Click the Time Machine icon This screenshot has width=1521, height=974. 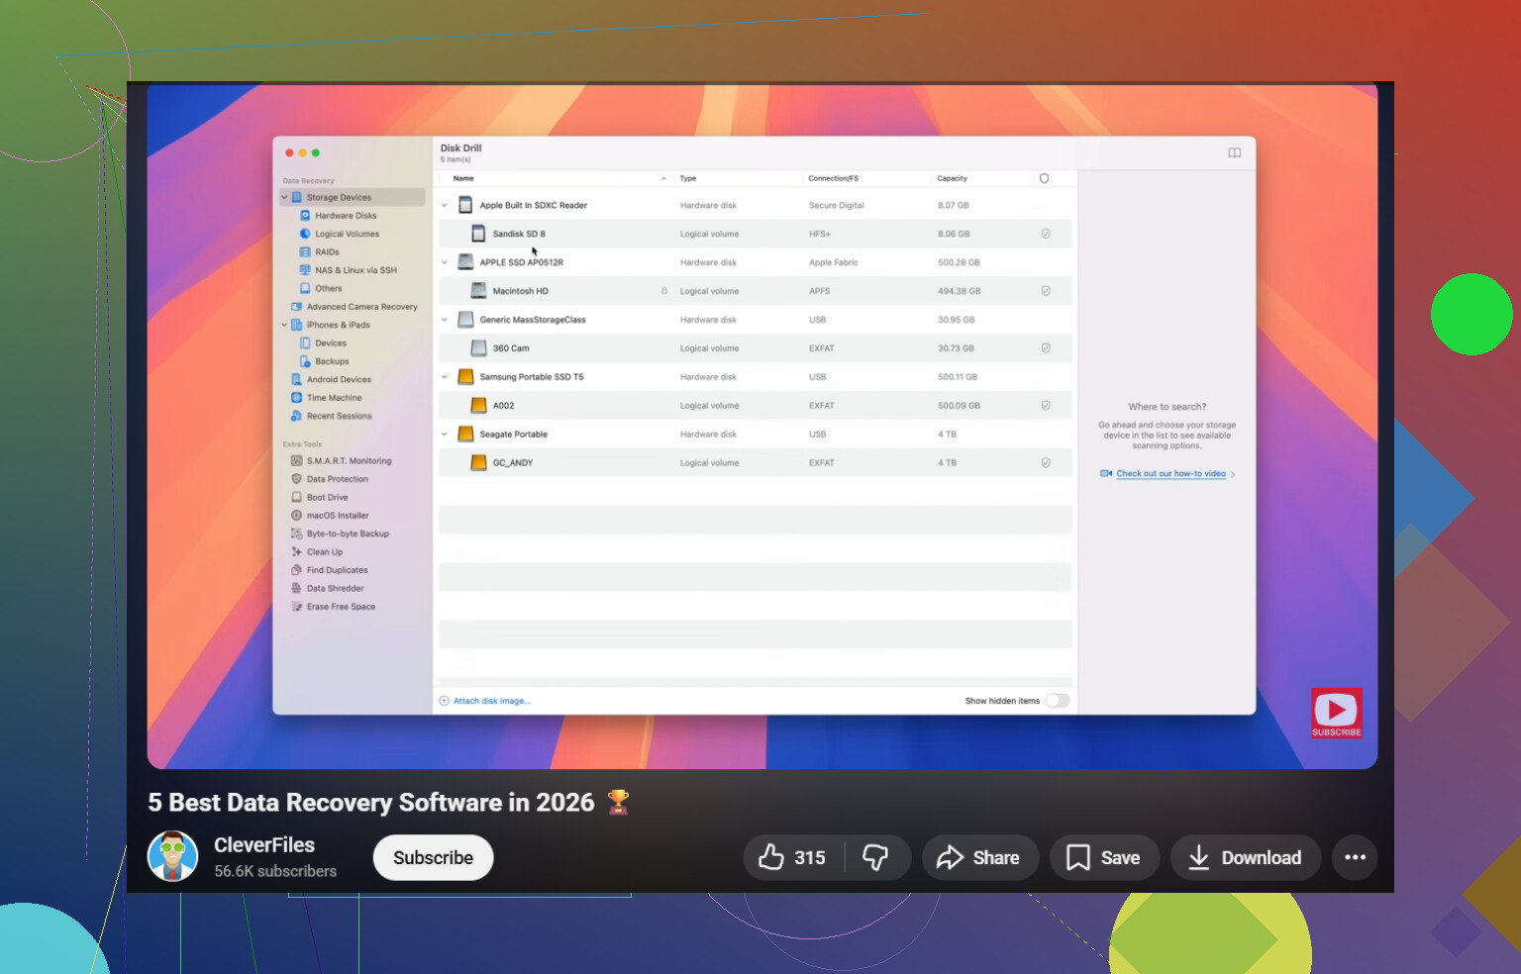[296, 398]
